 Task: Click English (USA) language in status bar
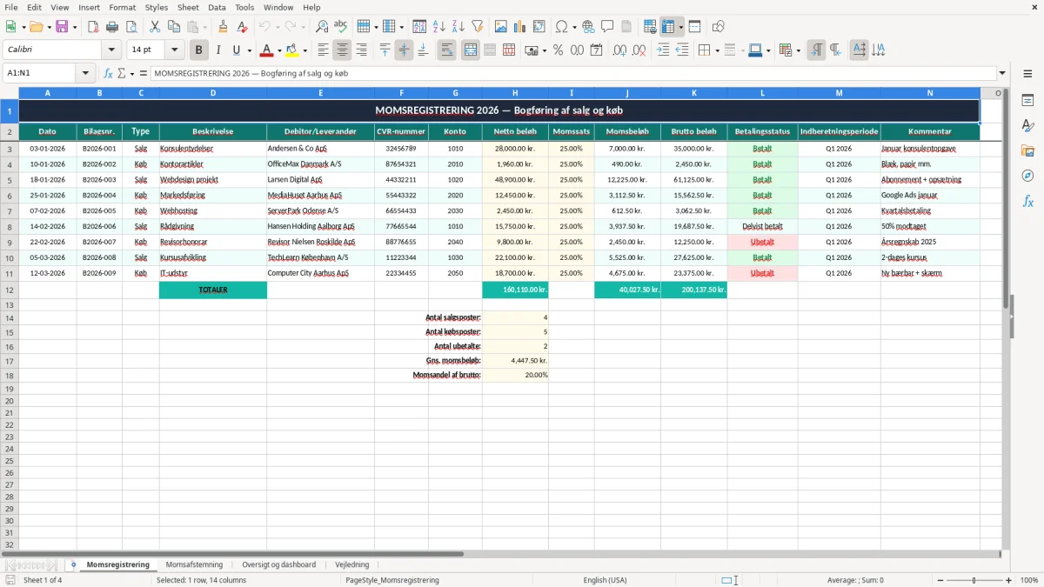[x=605, y=580]
